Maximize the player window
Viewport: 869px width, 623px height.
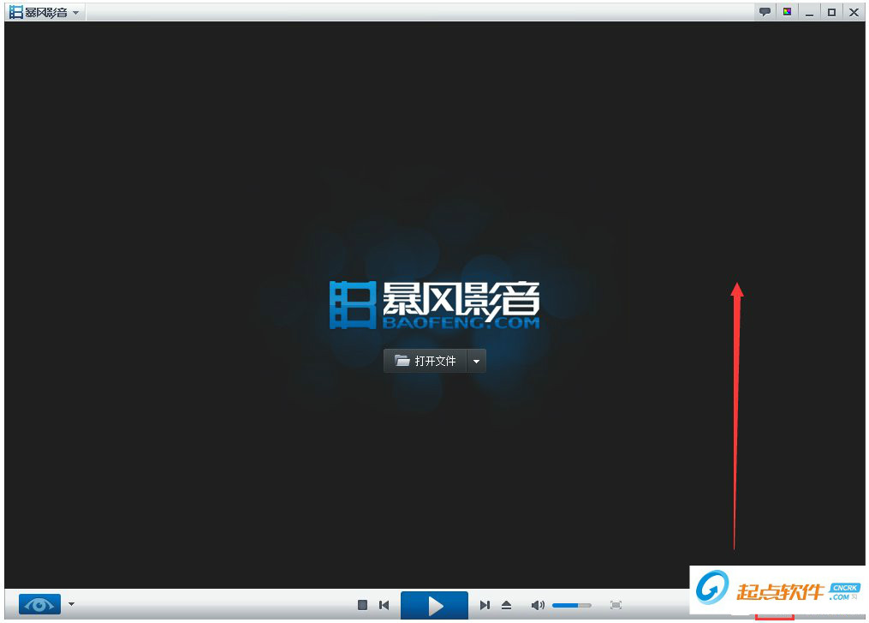831,12
